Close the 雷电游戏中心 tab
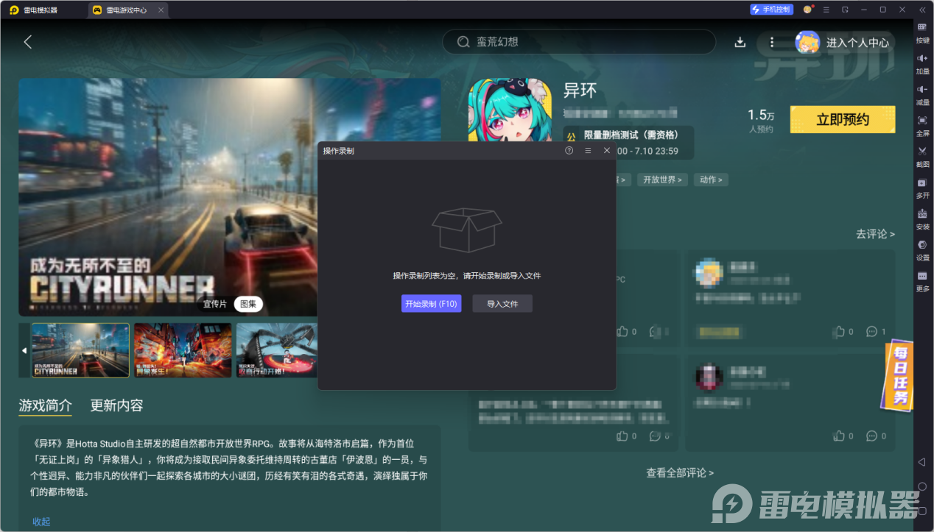This screenshot has width=934, height=532. 161,10
